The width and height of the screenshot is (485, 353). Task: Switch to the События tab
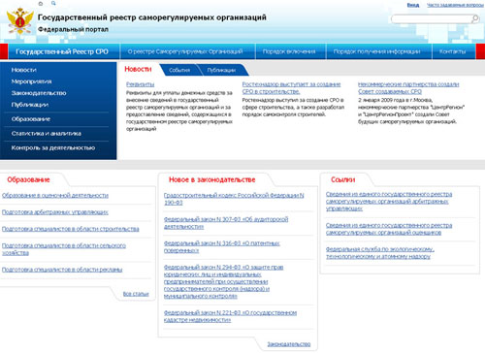tap(179, 70)
